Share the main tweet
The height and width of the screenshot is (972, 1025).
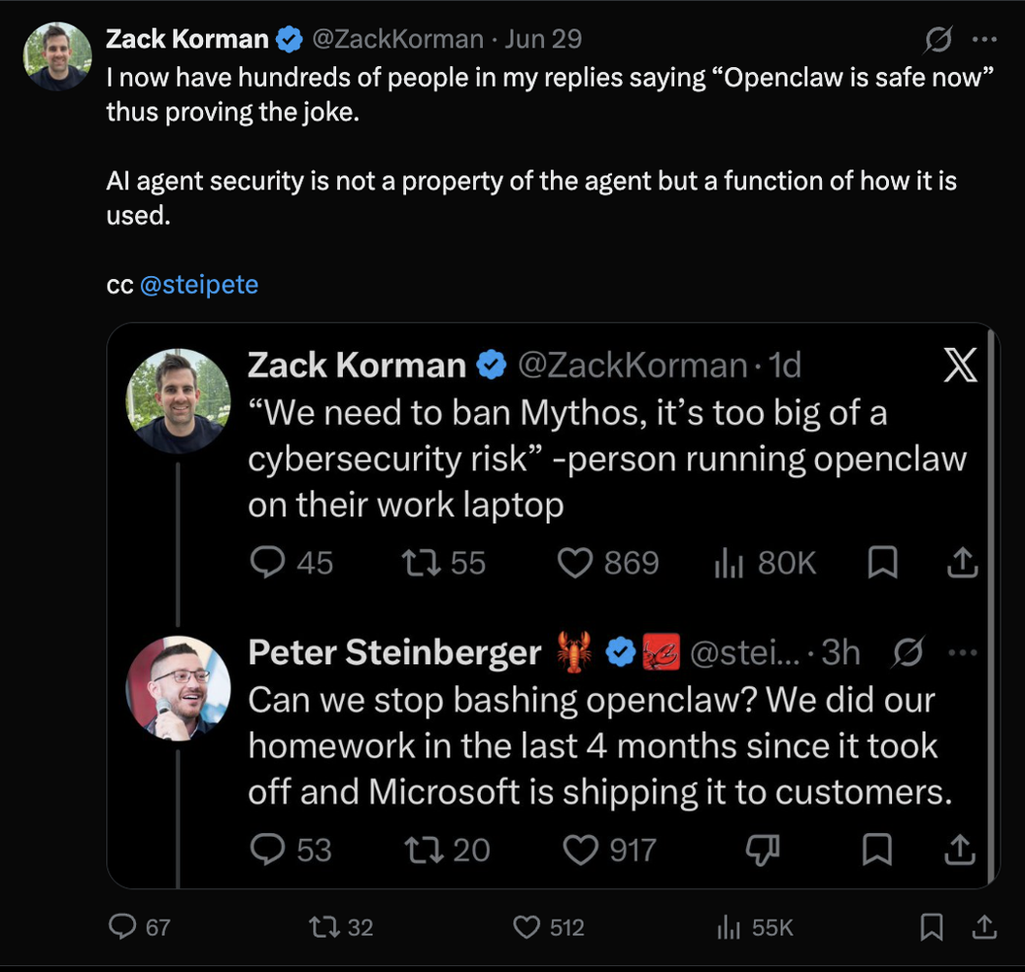coord(984,927)
